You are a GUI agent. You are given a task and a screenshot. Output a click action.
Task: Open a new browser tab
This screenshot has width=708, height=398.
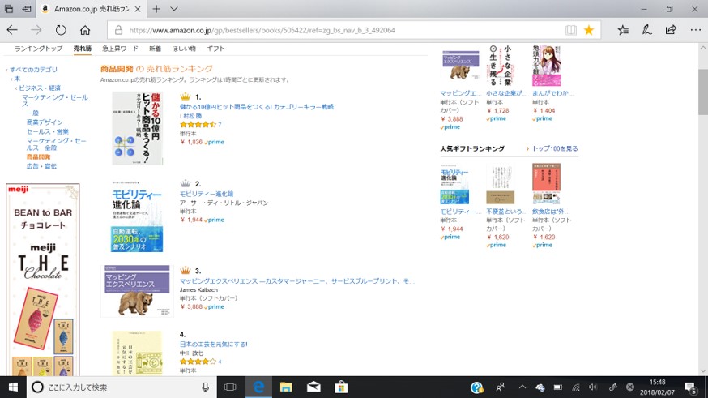(156, 9)
